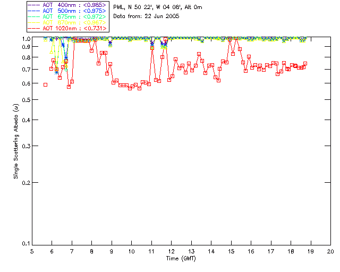Click the AOT 400nm legend entry
Image resolution: width=340 pixels, height=272 pixels.
[67, 5]
